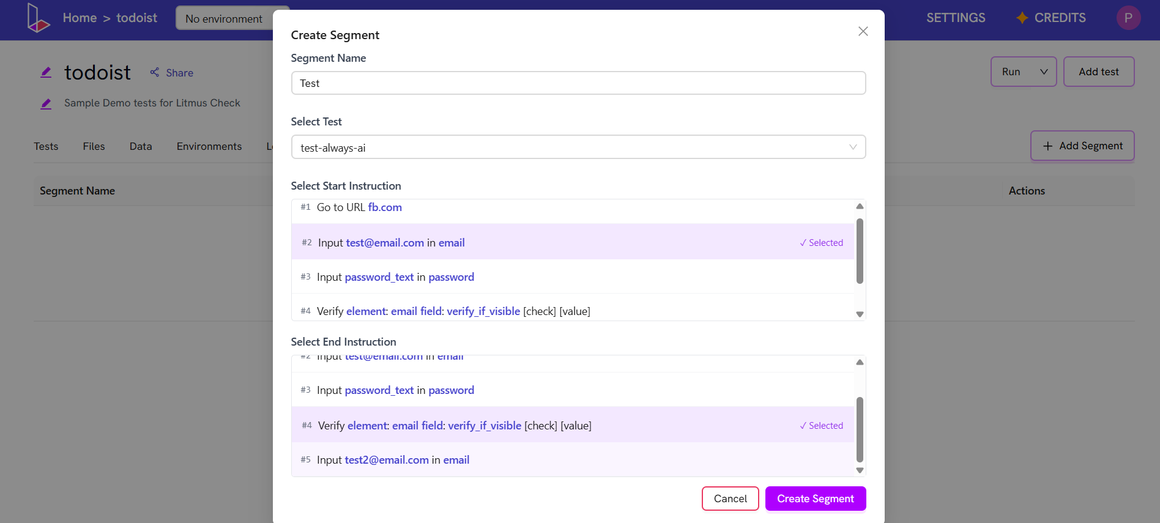Select start instruction #3 Input password_text
Viewport: 1160px width, 523px height.
573,276
